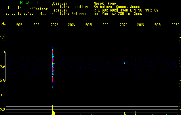
Task: Click the bright meteor echo streak
Action: pyautogui.click(x=53, y=66)
